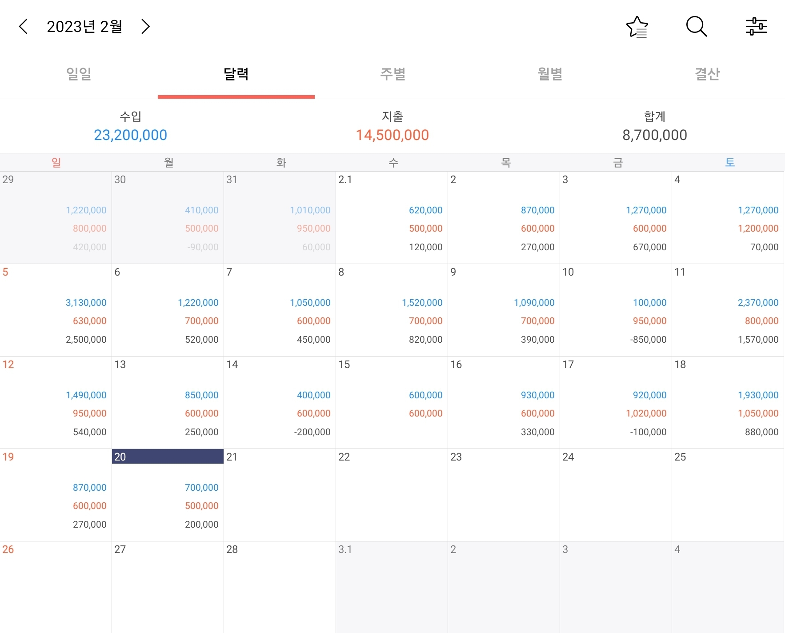The image size is (785, 633).
Task: Click income 930,000 on day 16
Action: [x=537, y=395]
